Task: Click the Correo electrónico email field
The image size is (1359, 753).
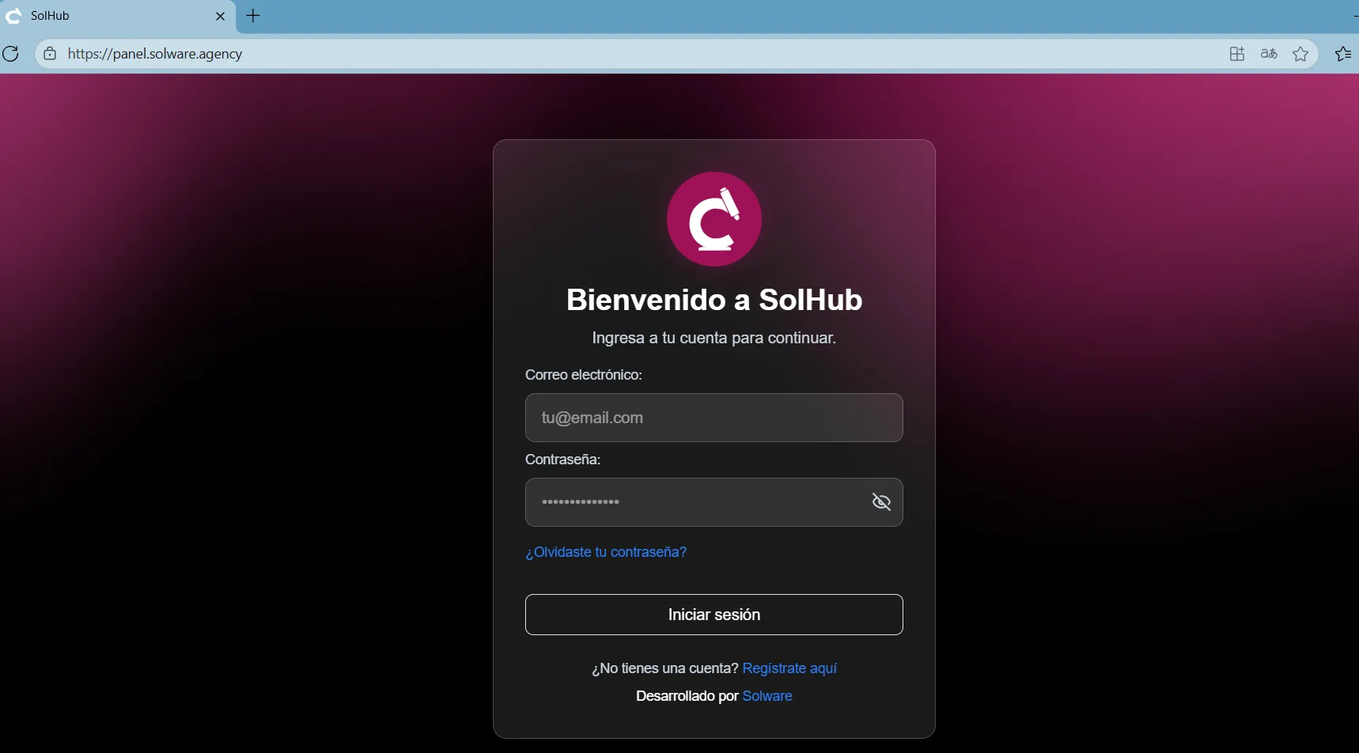Action: (714, 417)
